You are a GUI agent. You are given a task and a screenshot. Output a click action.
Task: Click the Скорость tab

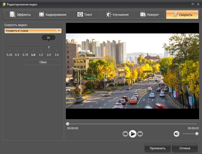pyautogui.click(x=182, y=15)
